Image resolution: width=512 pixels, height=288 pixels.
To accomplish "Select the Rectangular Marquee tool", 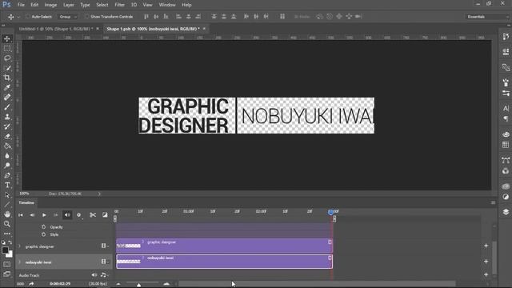I will click(x=7, y=49).
